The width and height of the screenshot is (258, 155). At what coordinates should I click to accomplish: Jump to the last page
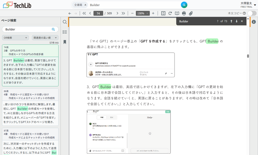pyautogui.click(x=123, y=13)
